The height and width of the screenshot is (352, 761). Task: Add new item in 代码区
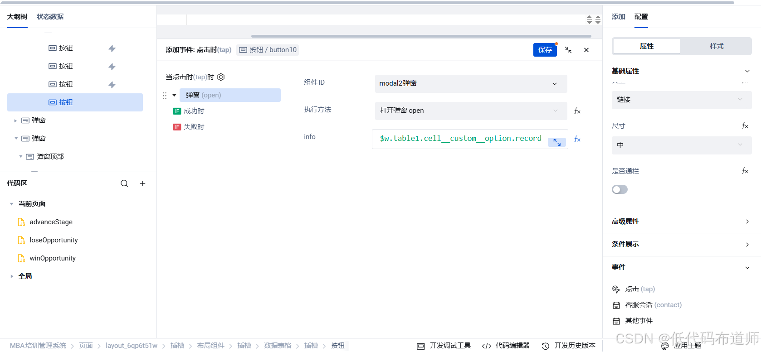click(x=142, y=183)
